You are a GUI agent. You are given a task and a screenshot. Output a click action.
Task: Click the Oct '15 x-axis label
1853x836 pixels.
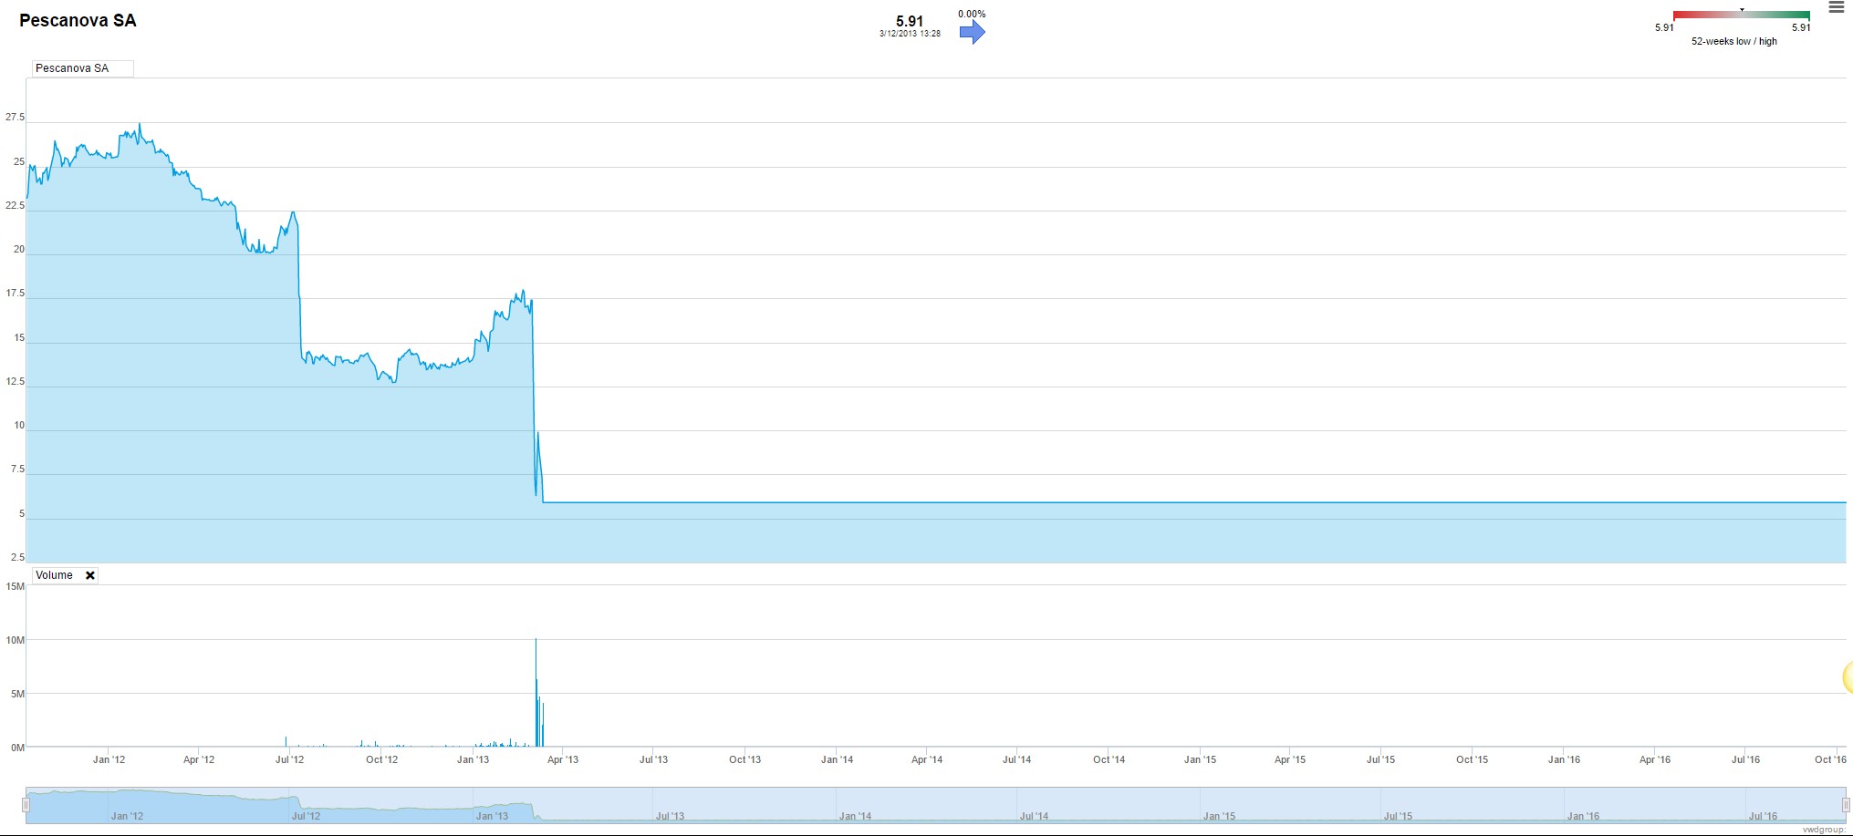pyautogui.click(x=1472, y=759)
